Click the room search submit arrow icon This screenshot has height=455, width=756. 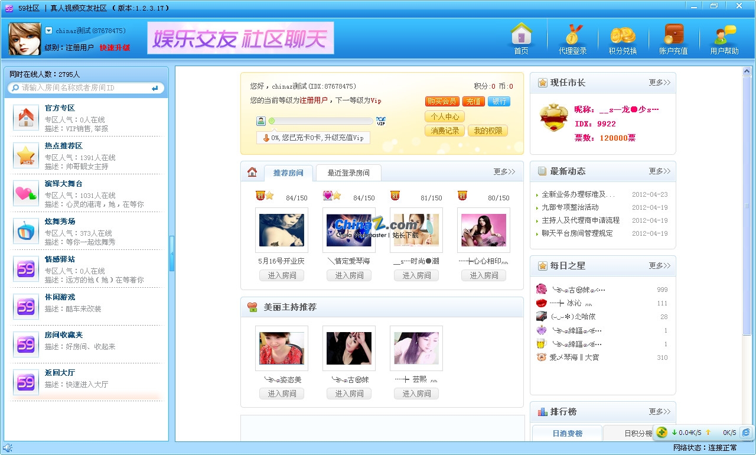pyautogui.click(x=155, y=88)
